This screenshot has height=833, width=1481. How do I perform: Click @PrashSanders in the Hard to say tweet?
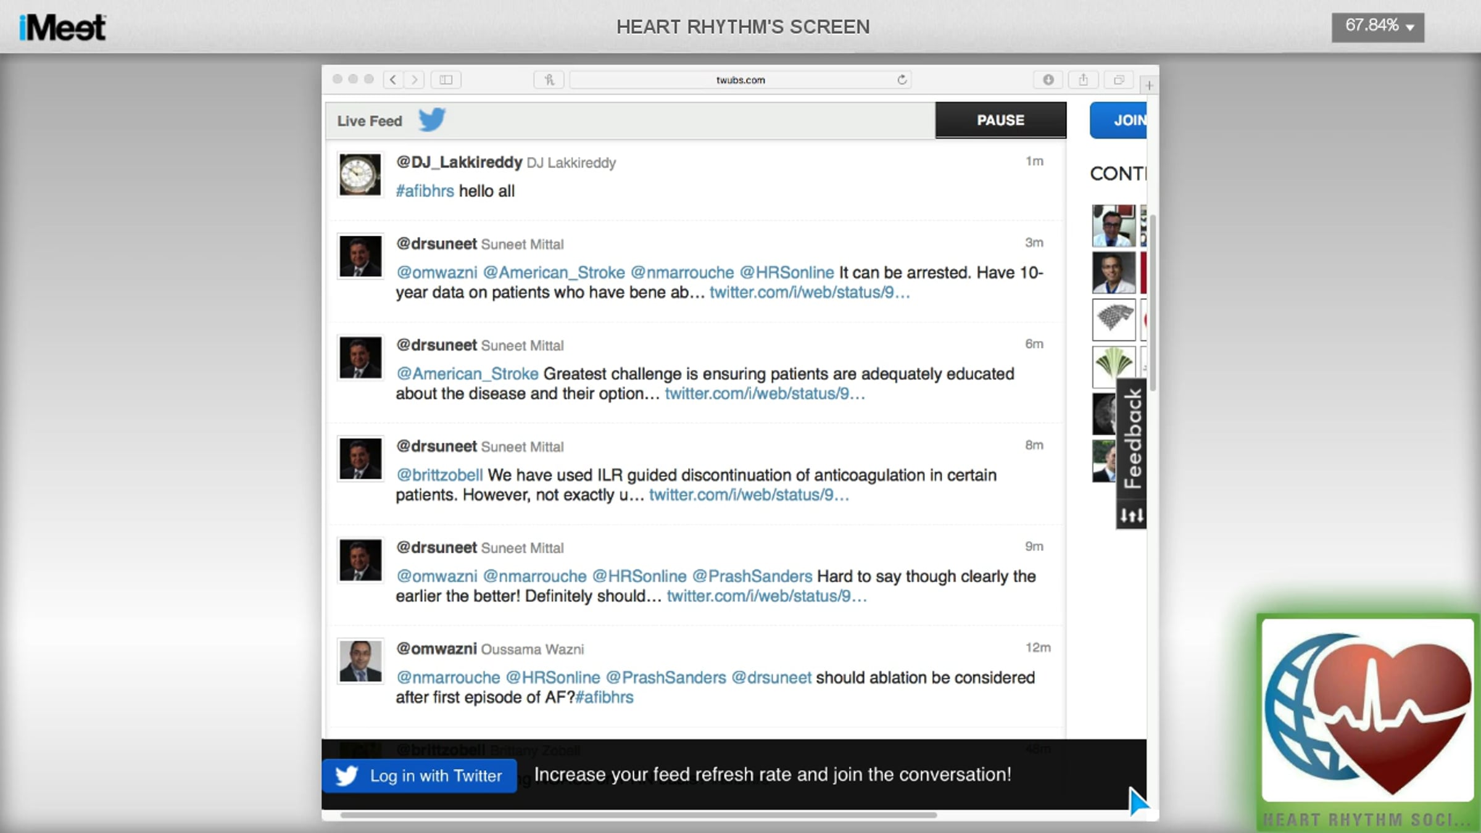(x=752, y=576)
